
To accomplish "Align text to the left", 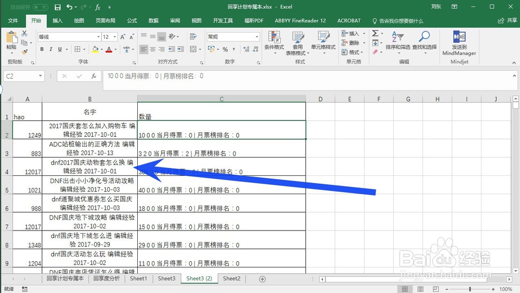I will (144, 49).
